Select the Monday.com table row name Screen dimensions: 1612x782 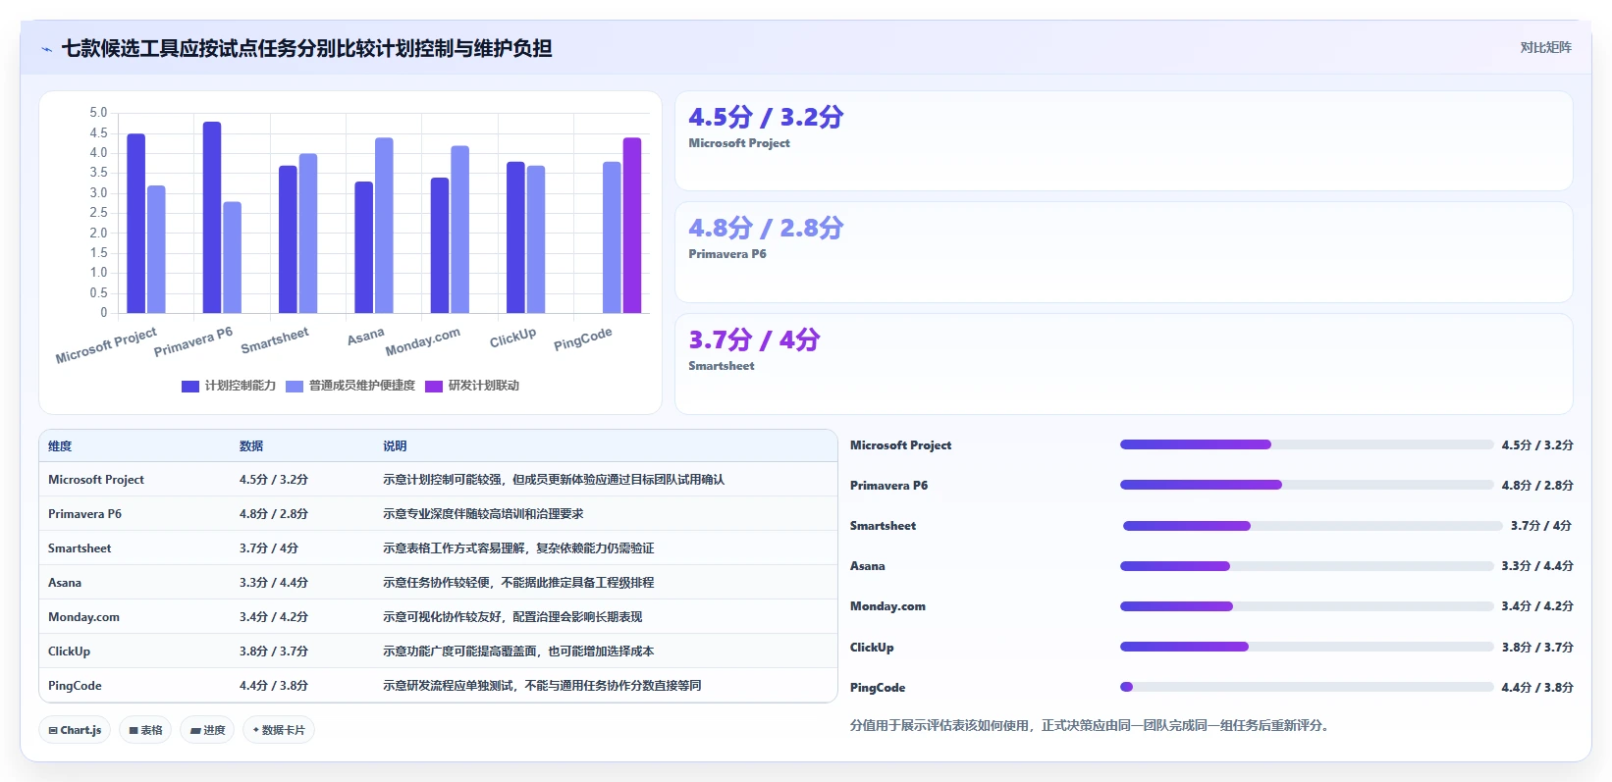[83, 617]
